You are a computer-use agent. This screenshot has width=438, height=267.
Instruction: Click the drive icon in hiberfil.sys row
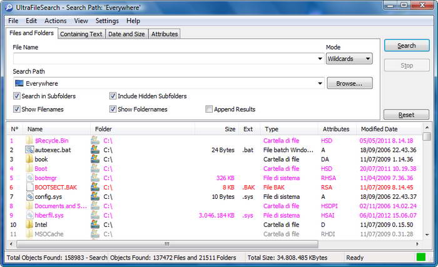(x=95, y=215)
